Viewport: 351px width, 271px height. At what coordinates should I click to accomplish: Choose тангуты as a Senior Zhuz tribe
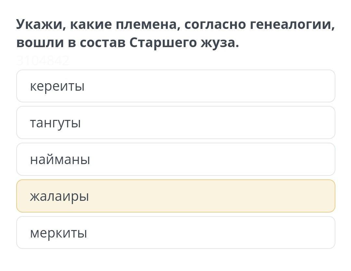click(176, 123)
